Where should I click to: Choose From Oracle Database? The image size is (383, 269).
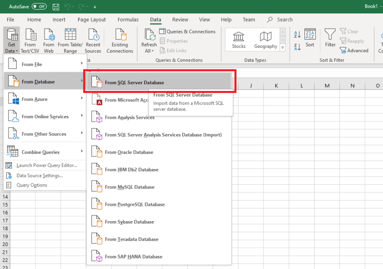[159, 152]
